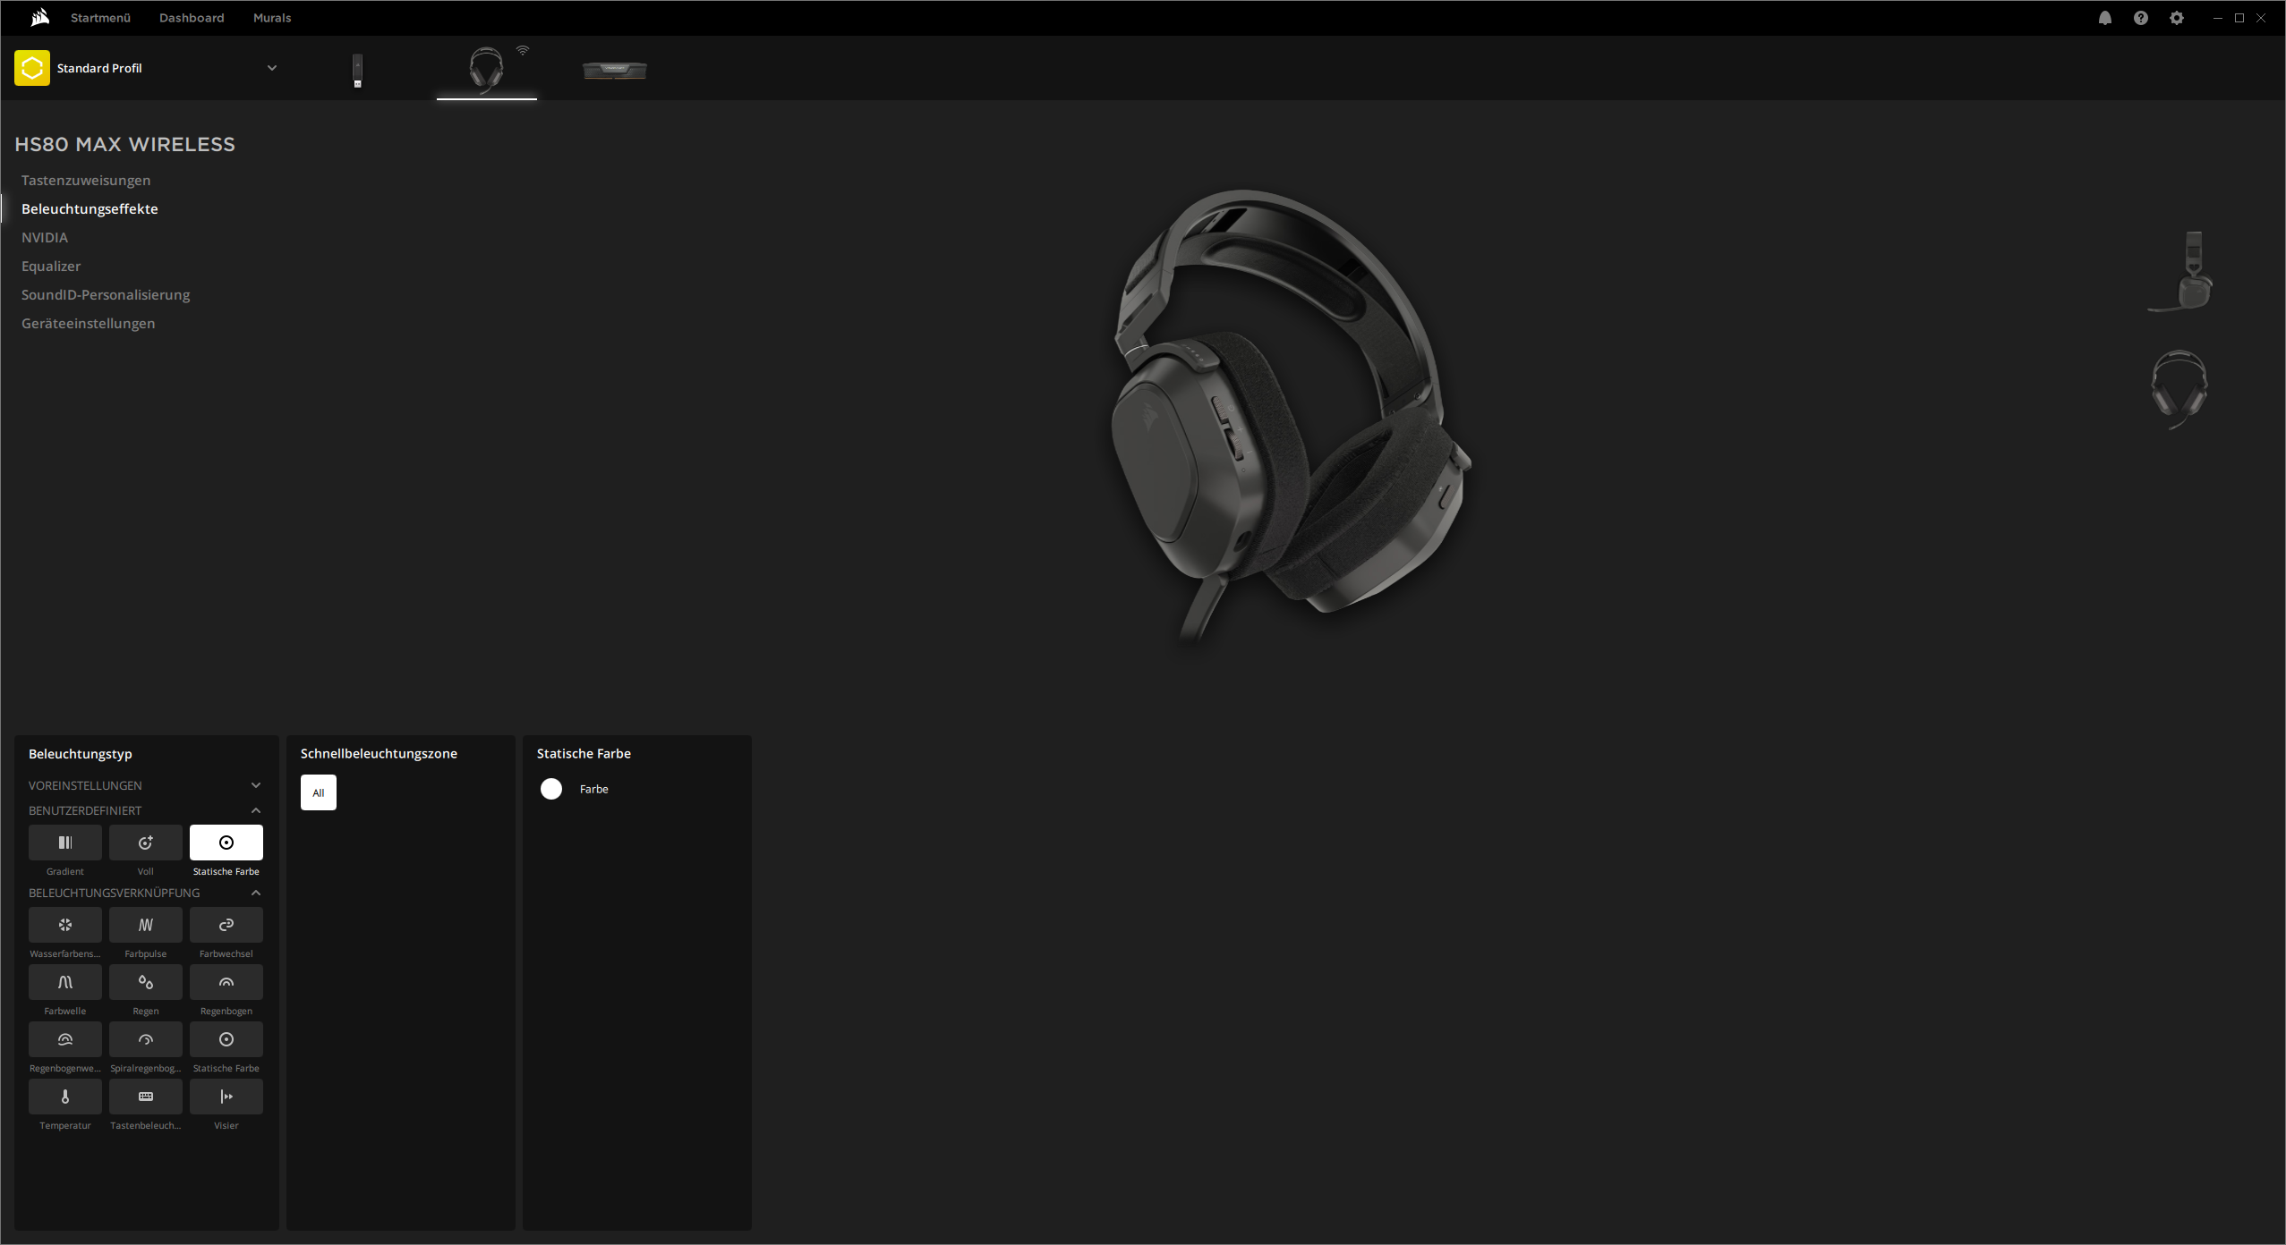Select the Regenbogen effect
Viewport: 2286px width, 1245px height.
point(226,982)
